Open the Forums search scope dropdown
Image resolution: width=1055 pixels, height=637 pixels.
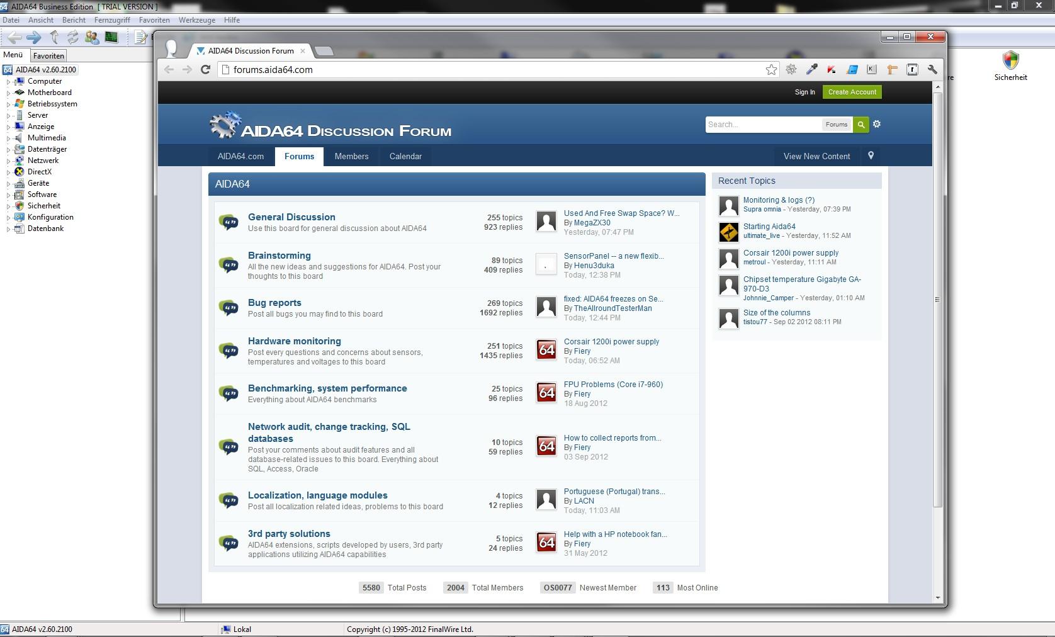(x=837, y=125)
